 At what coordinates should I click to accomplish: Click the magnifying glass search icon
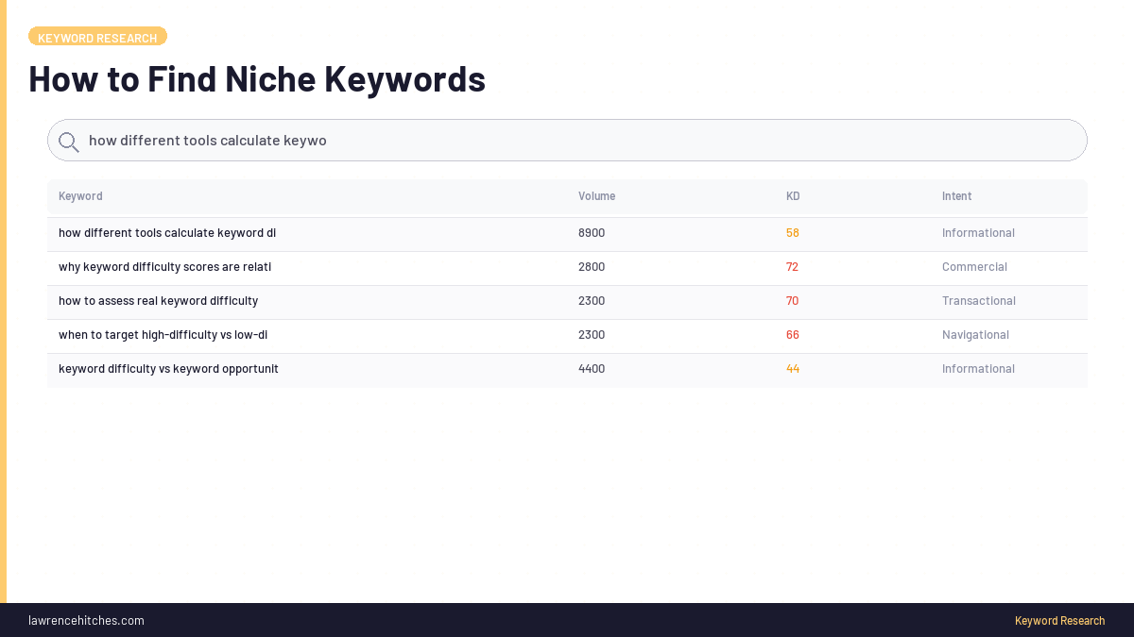pos(68,141)
